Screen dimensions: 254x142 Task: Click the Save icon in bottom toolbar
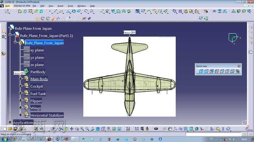pyautogui.click(x=16, y=129)
